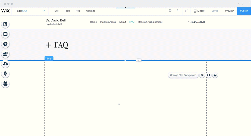Click the Add elements plus icon
The height and width of the screenshot is (136, 251).
(5, 44)
